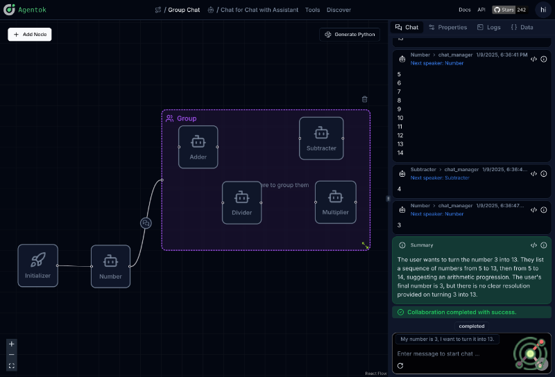Show info for the Summary message

pyautogui.click(x=544, y=245)
